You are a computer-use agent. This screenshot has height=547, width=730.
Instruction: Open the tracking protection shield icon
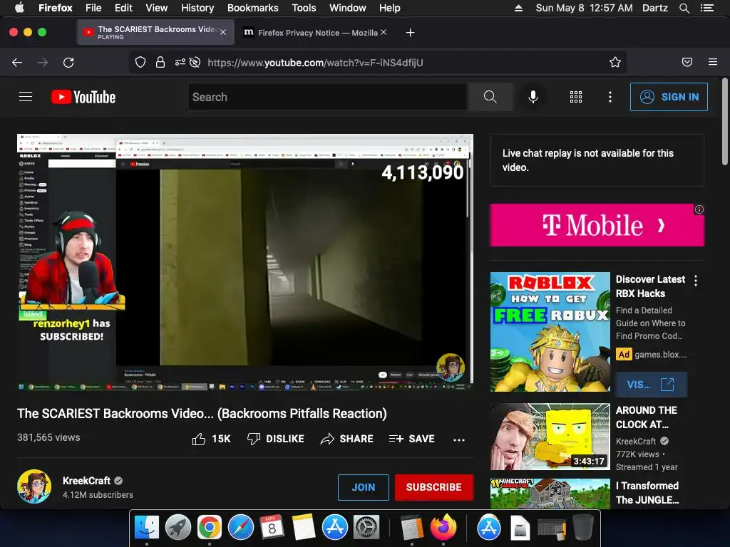tap(140, 63)
